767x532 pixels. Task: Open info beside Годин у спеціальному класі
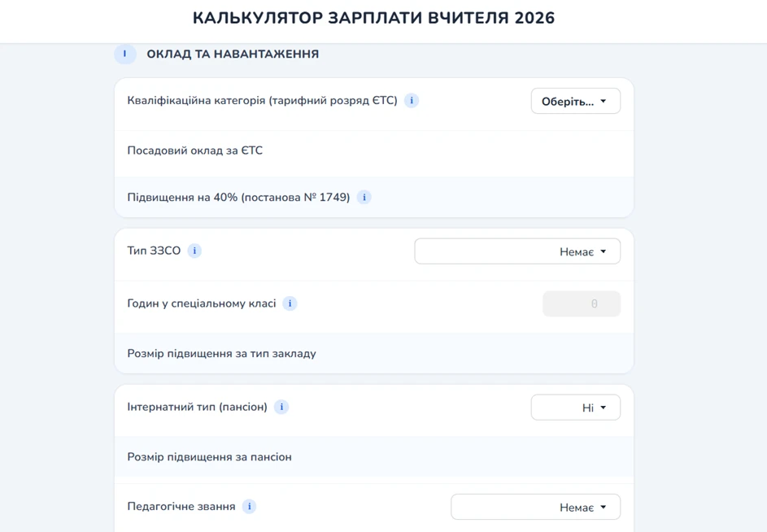tap(290, 303)
